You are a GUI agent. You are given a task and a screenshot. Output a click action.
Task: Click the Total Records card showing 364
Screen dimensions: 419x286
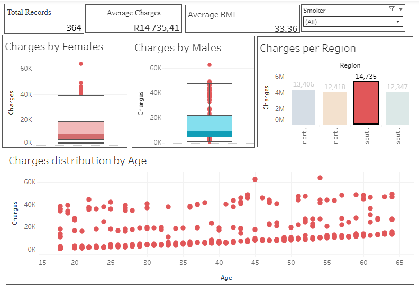coord(44,18)
